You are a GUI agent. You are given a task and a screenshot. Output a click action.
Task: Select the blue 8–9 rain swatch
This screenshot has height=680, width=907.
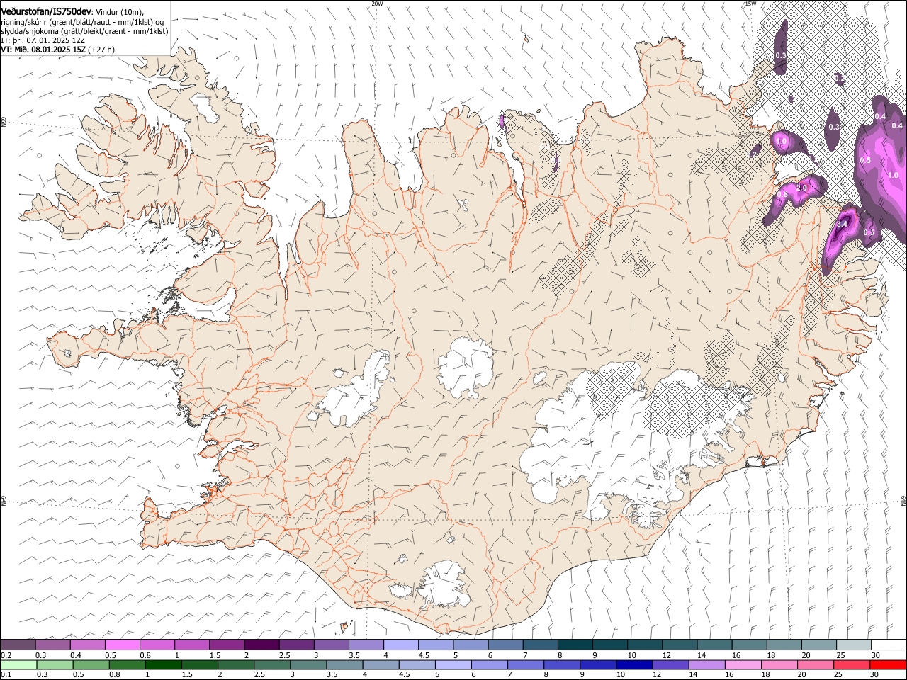point(562,664)
